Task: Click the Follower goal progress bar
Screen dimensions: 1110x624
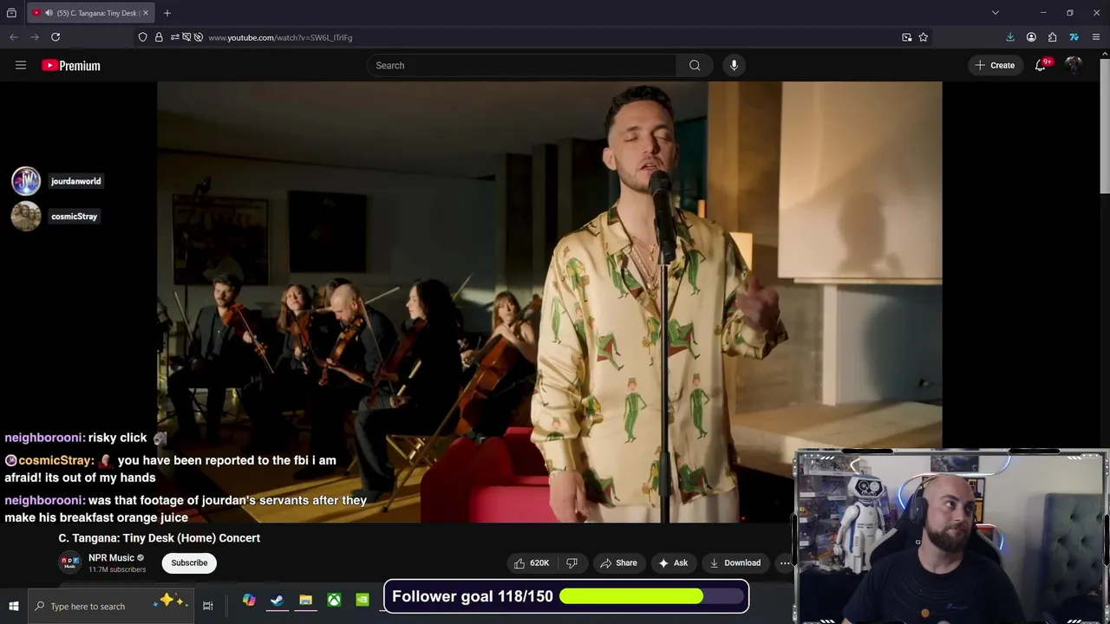Action: (x=653, y=596)
